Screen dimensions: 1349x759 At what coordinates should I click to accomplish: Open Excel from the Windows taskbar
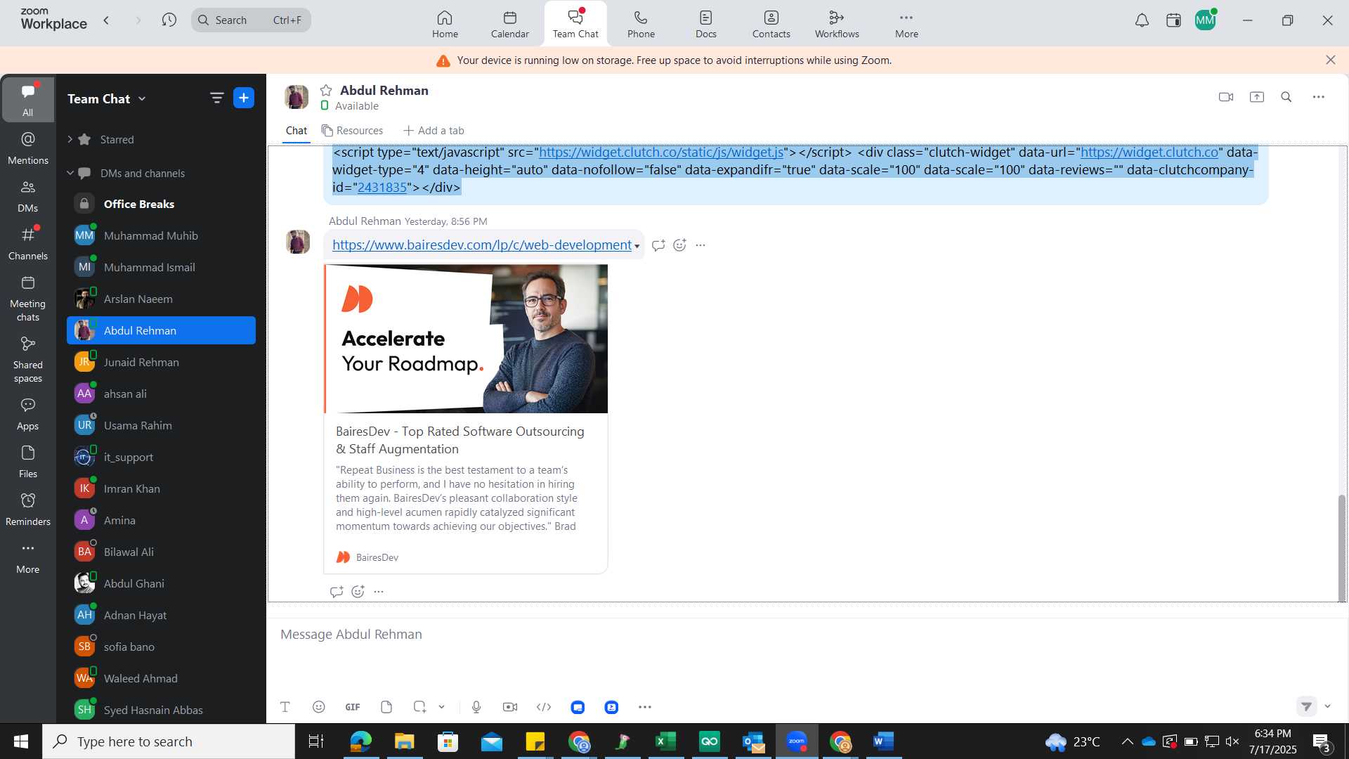click(665, 741)
